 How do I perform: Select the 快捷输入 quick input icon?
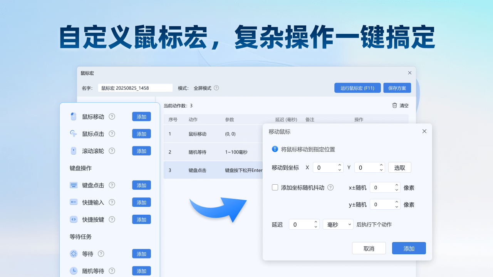point(73,202)
